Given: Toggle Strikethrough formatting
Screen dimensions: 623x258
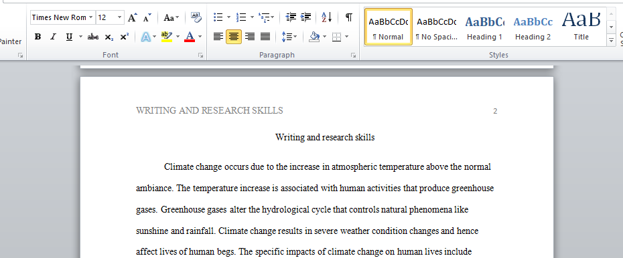Looking at the screenshot, I should [x=93, y=37].
